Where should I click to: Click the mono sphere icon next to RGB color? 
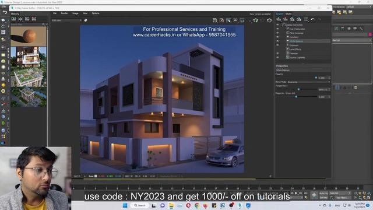(86, 20)
